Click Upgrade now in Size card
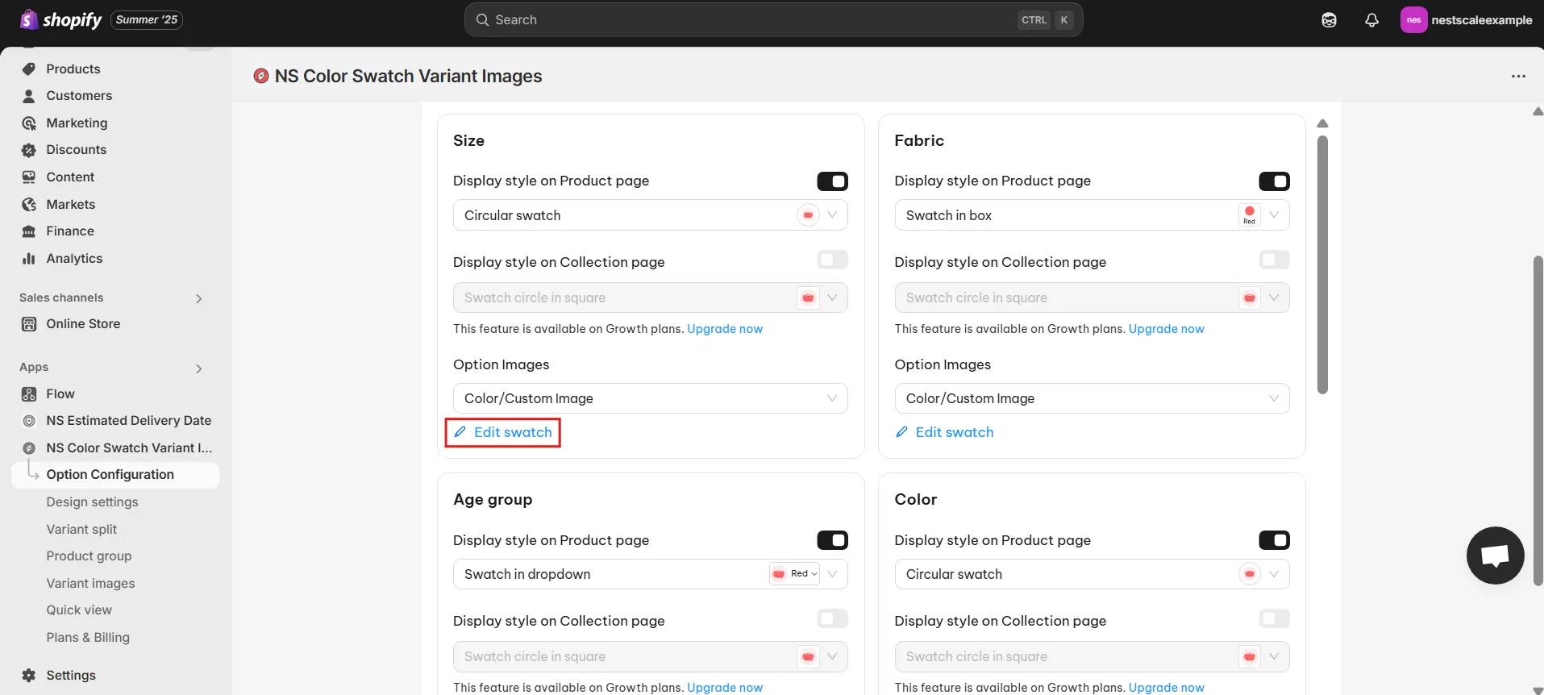The image size is (1544, 695). point(725,329)
